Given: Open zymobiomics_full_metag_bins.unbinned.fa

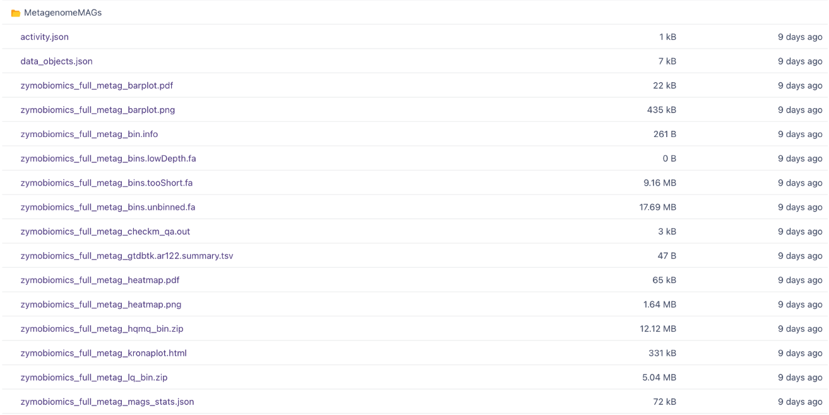Looking at the screenshot, I should [108, 207].
